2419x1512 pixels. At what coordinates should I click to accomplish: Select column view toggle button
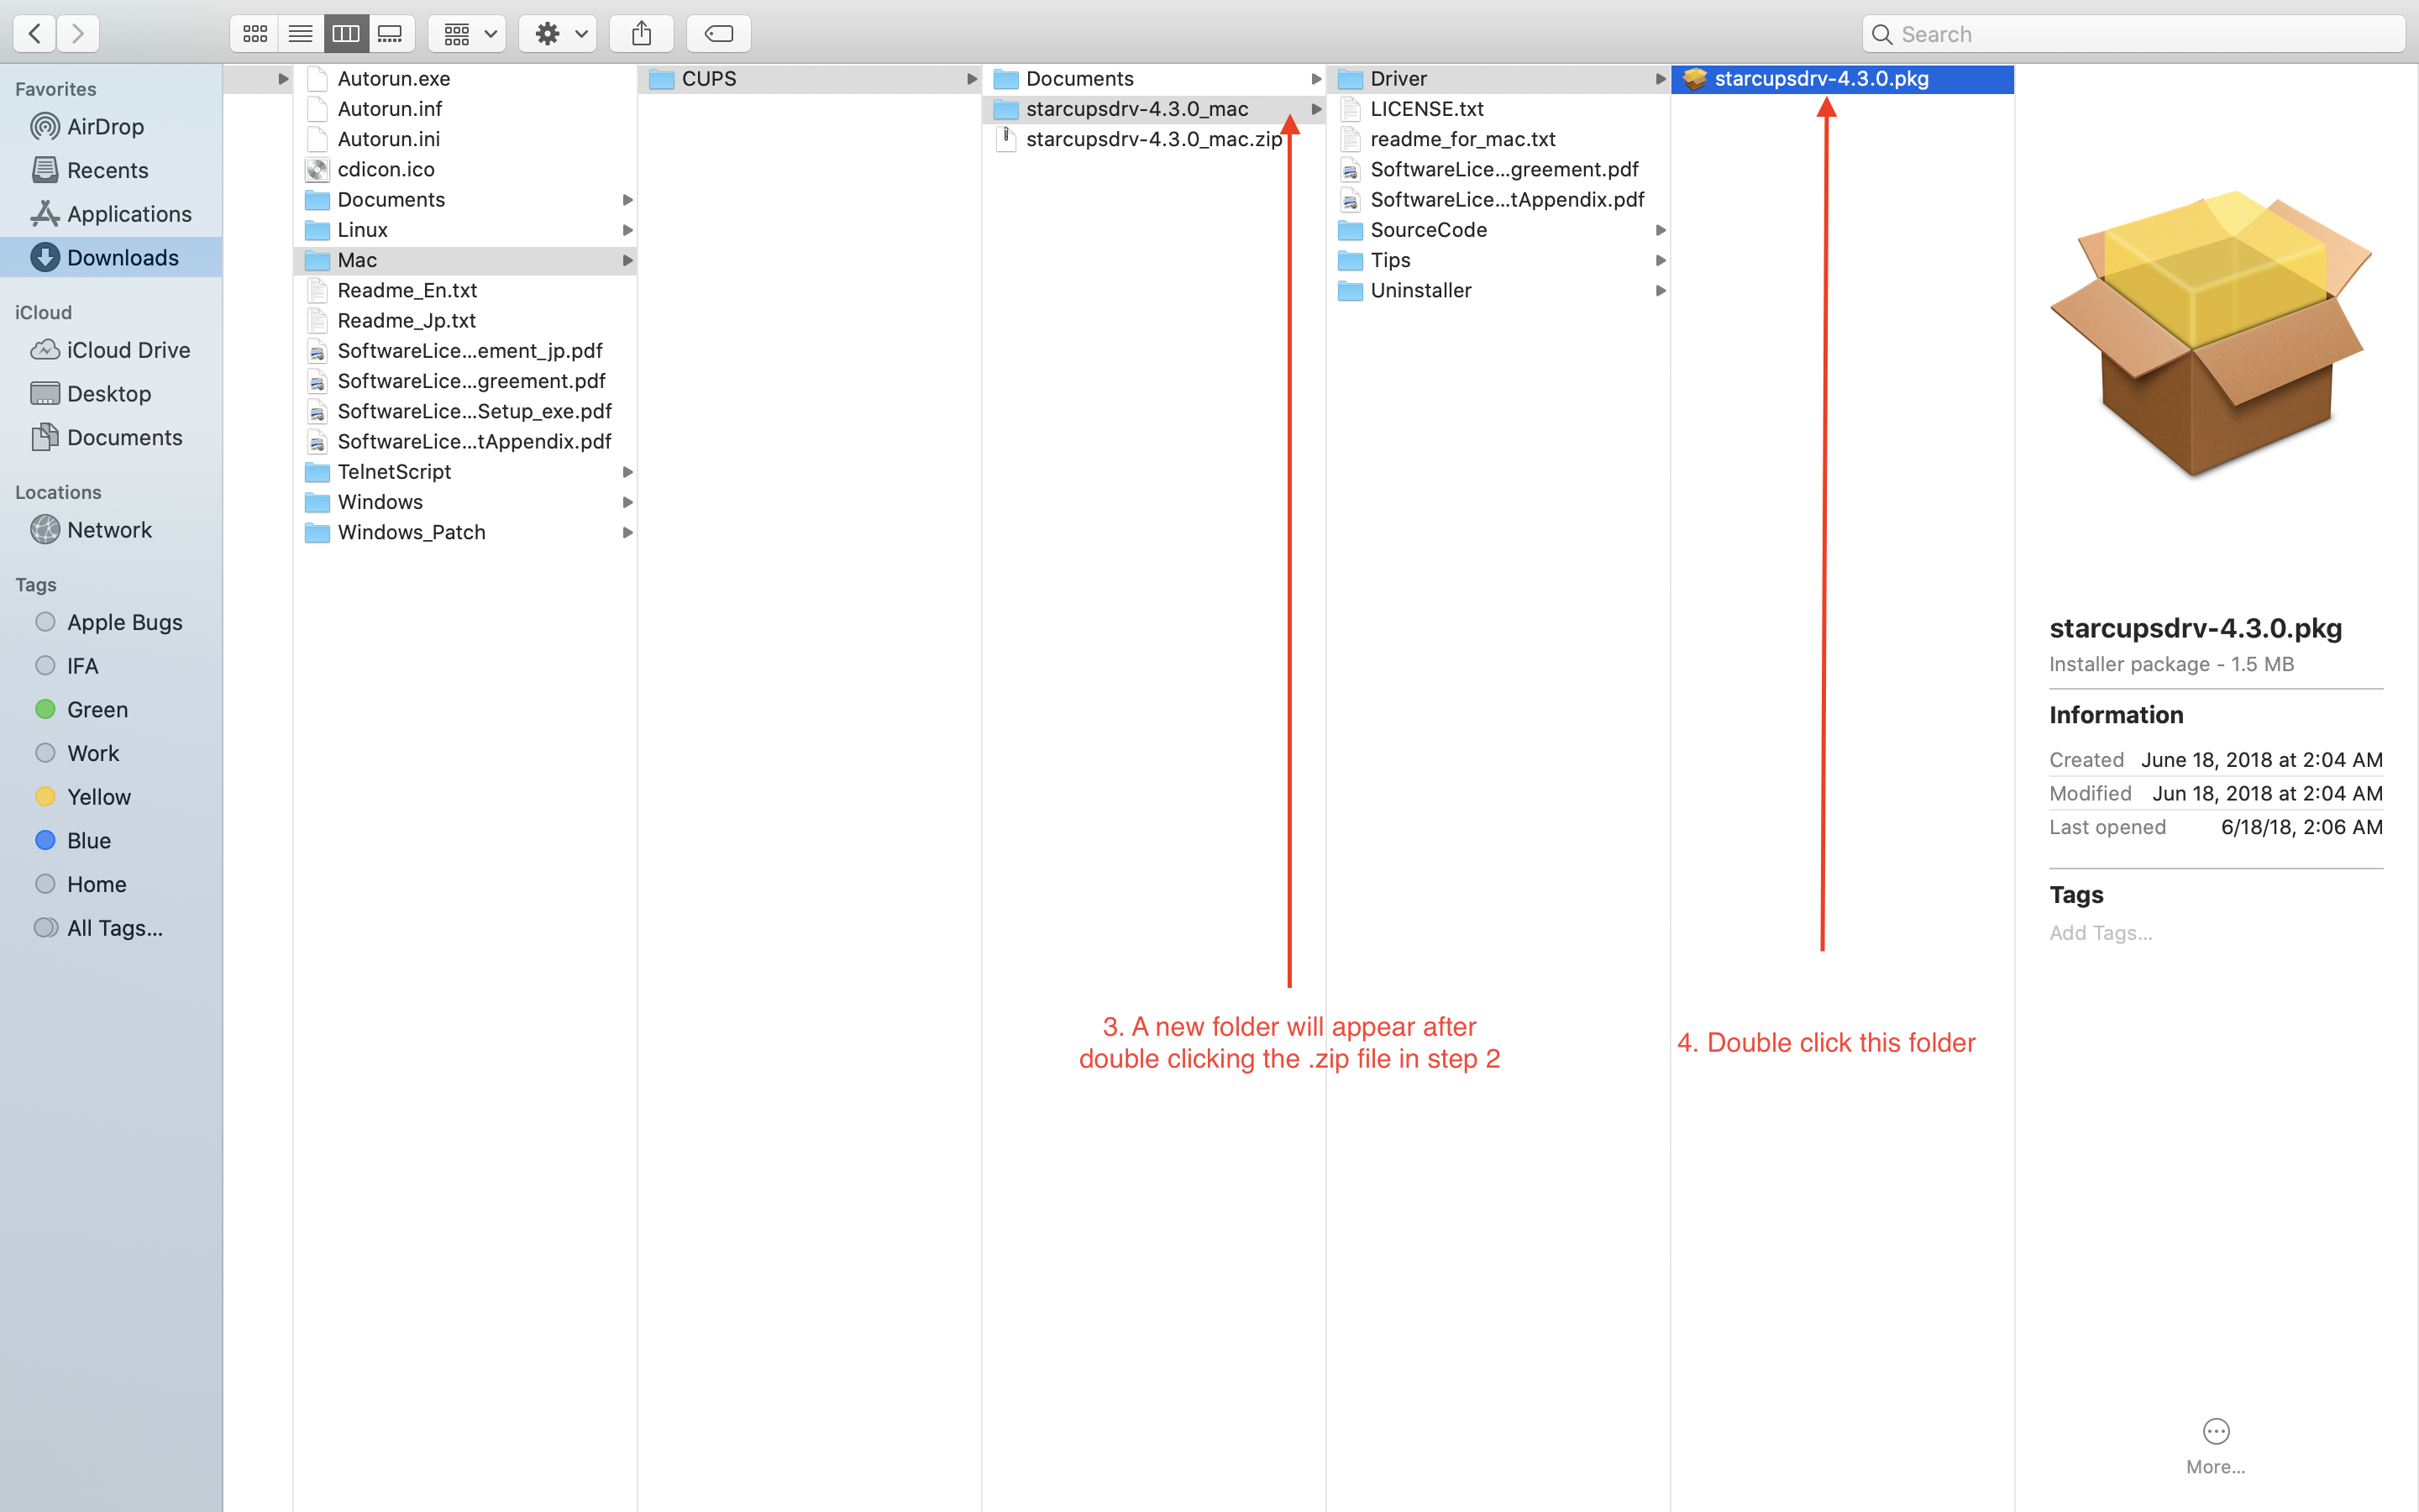point(346,34)
